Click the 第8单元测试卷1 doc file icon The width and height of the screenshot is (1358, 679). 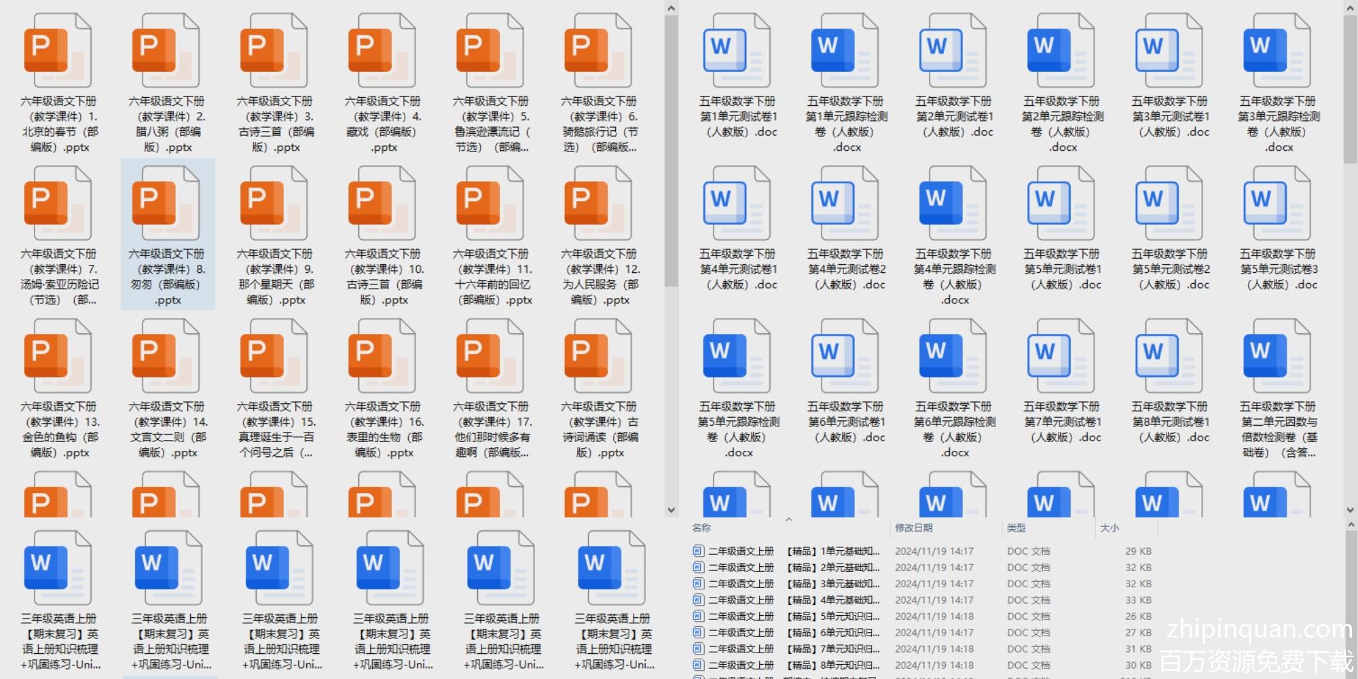1169,356
